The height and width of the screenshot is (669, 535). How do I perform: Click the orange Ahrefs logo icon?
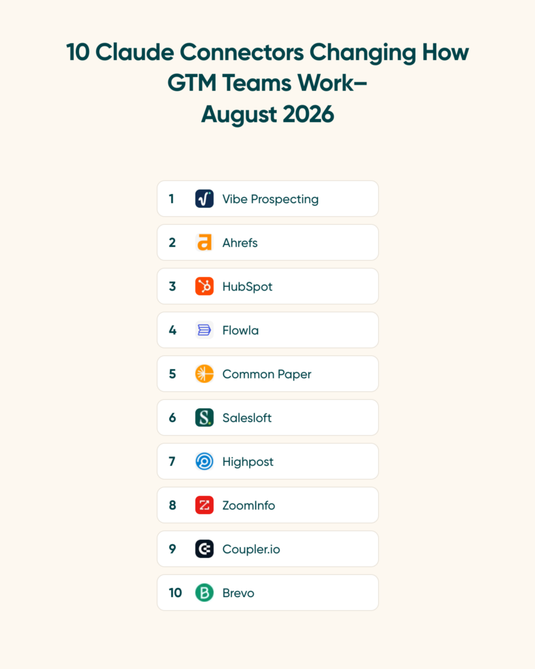(x=204, y=242)
